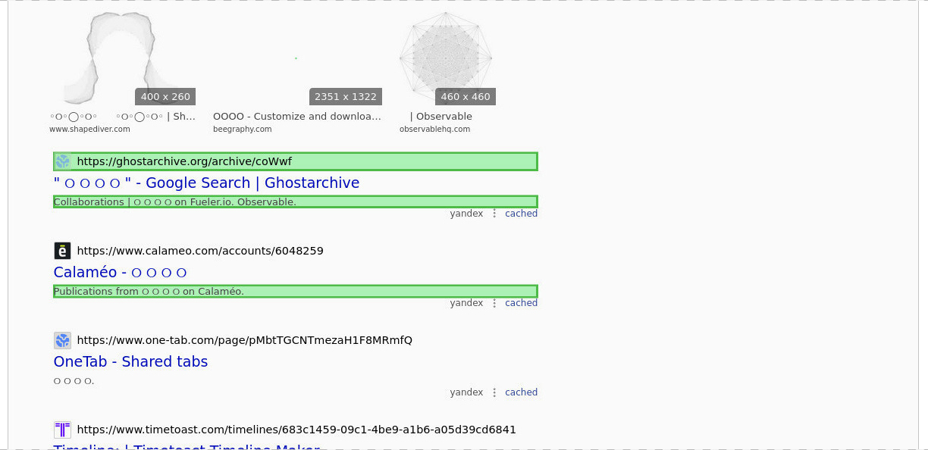Click the timetoast.com timelines URL
The height and width of the screenshot is (450, 928).
(x=296, y=430)
